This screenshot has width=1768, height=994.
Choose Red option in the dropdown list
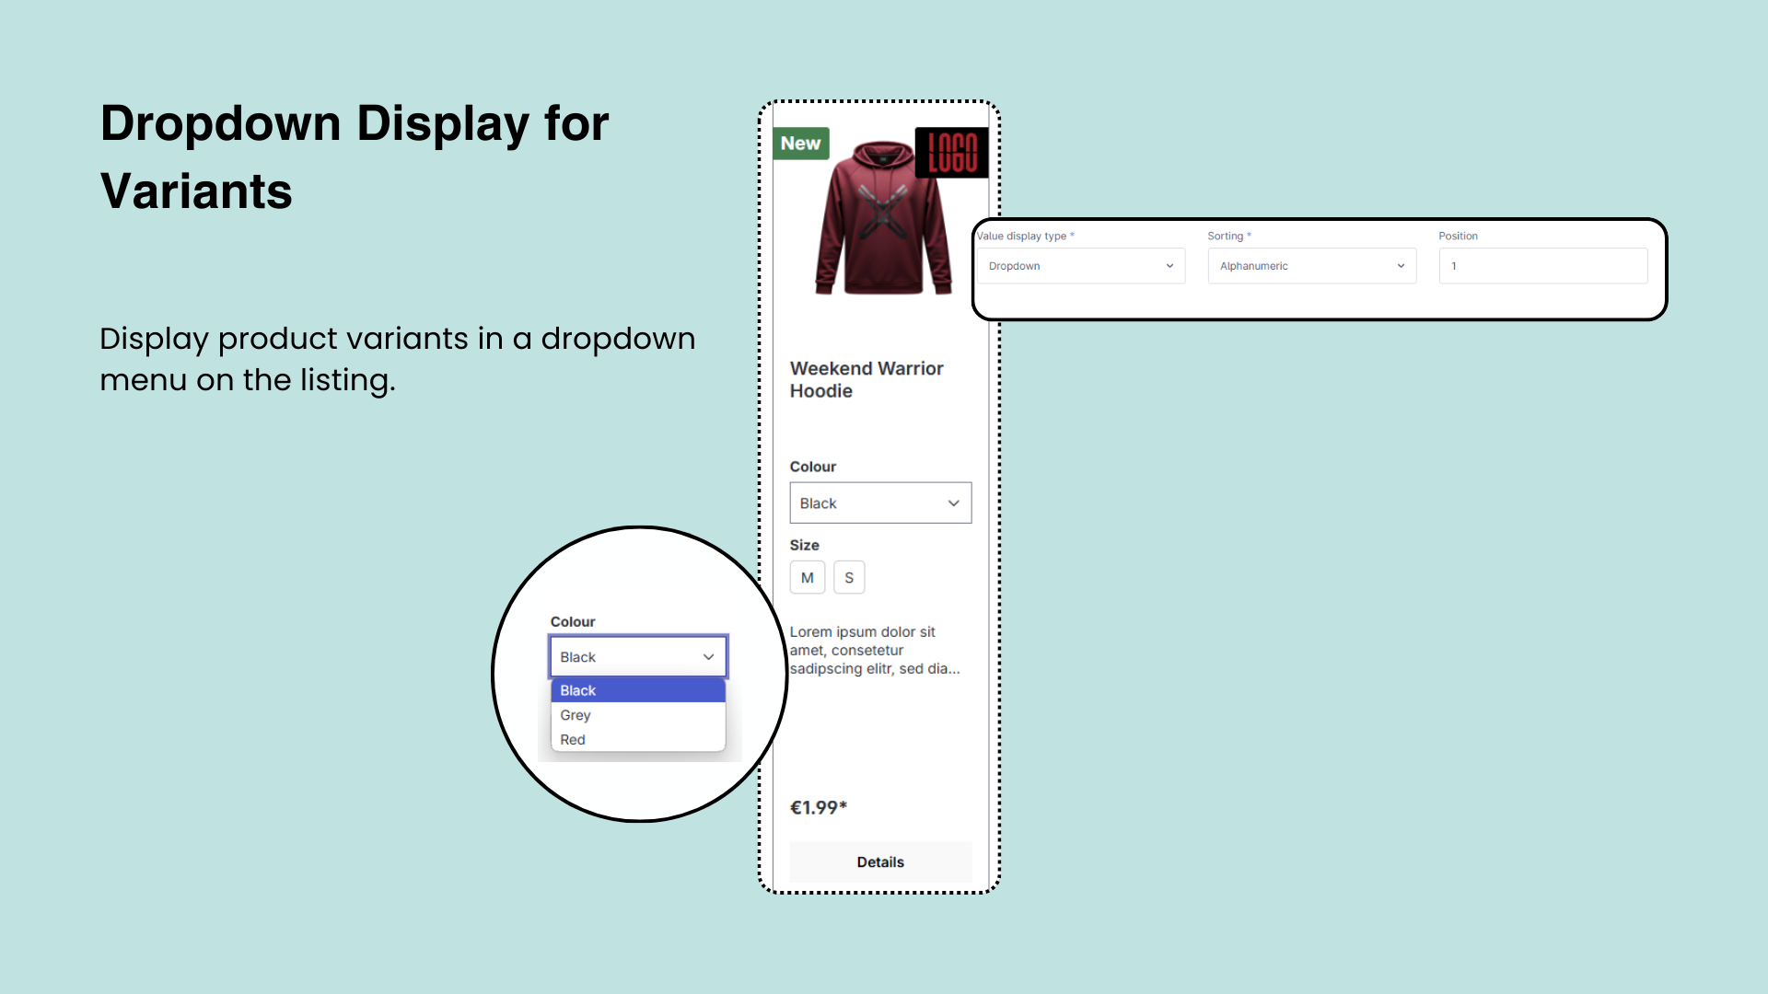638,740
